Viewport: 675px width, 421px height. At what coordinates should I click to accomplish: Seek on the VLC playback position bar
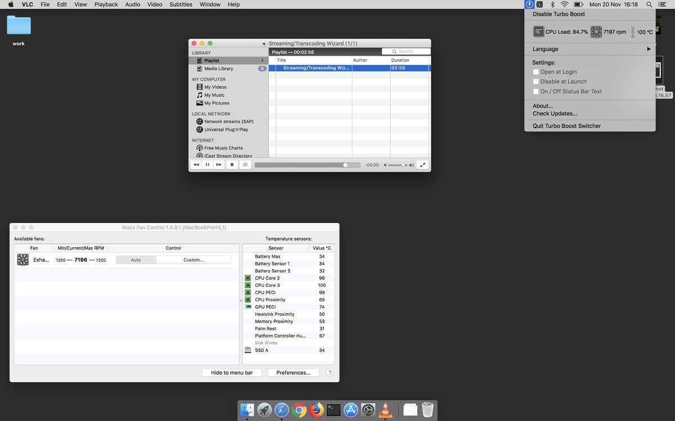click(x=308, y=165)
